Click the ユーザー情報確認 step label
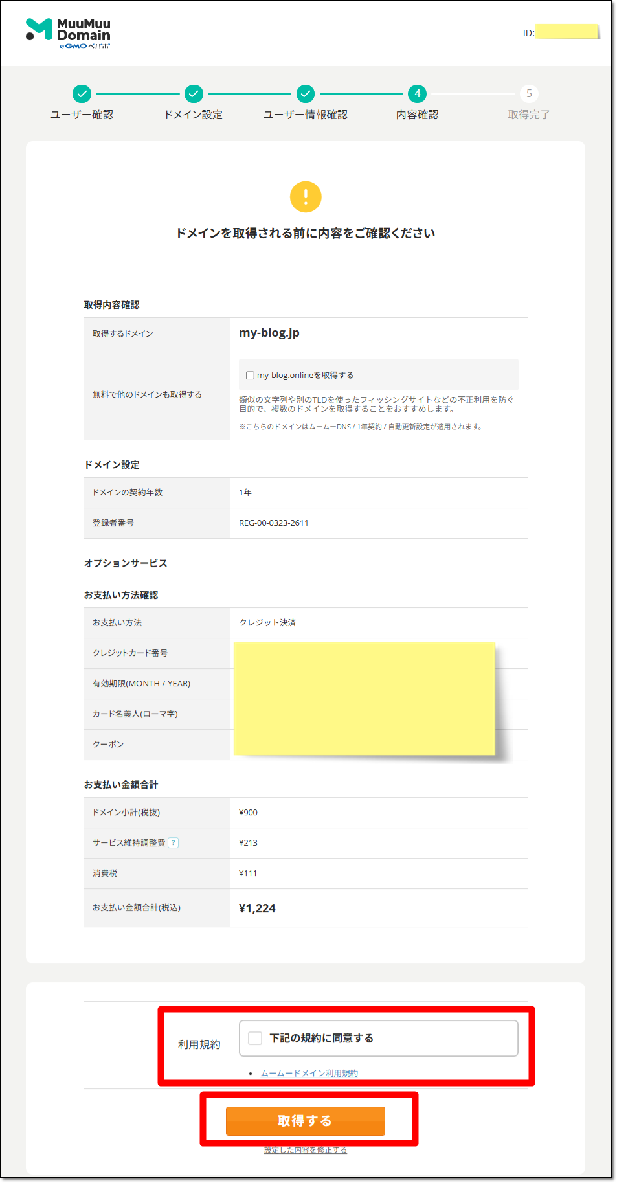 [306, 115]
